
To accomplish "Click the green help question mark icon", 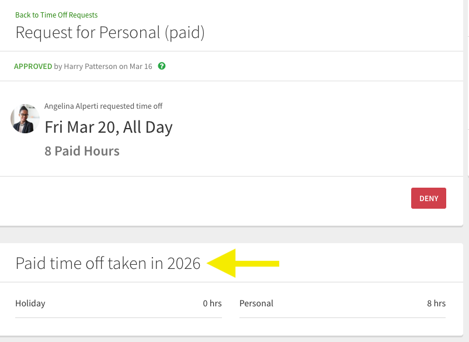I will click(x=162, y=66).
